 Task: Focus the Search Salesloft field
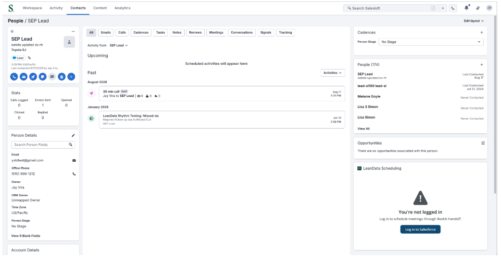390,8
